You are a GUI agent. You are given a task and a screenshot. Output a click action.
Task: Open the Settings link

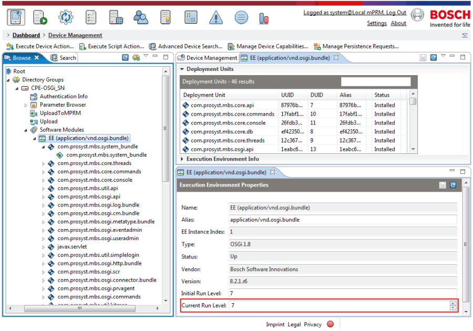377,23
